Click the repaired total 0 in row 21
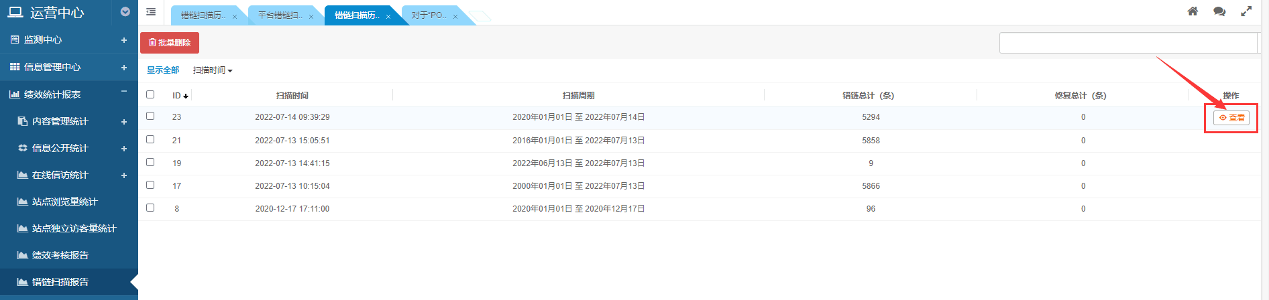 pyautogui.click(x=1083, y=141)
